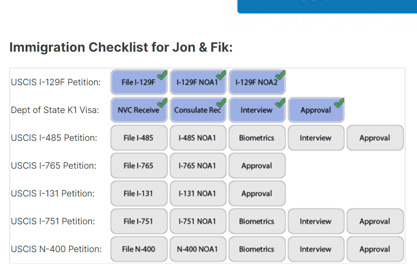Choose the File I-751 step

click(139, 221)
